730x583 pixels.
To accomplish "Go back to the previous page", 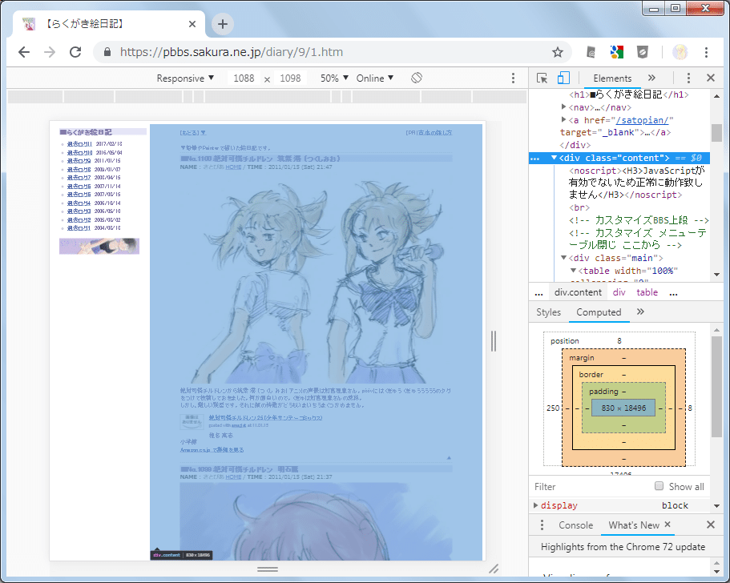I will tap(24, 52).
